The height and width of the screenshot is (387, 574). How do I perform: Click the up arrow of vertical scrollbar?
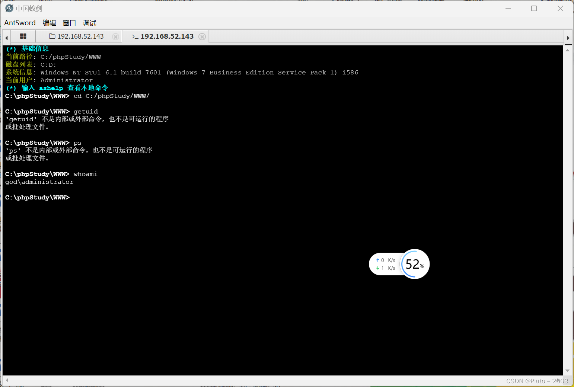point(567,50)
